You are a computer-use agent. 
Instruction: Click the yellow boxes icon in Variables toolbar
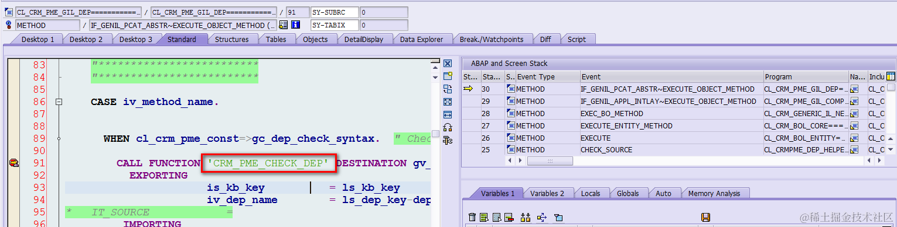coord(526,218)
